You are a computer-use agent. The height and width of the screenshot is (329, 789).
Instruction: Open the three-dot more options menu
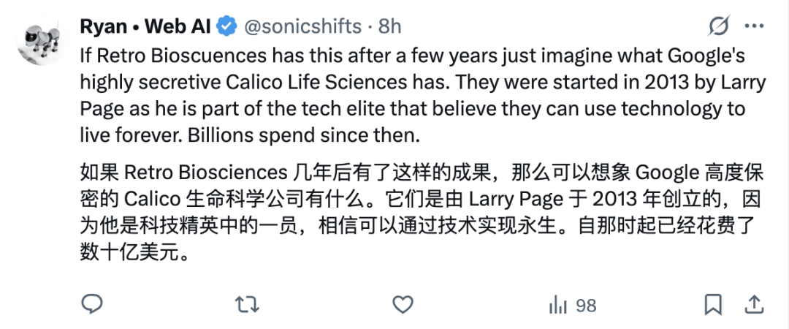(x=754, y=27)
